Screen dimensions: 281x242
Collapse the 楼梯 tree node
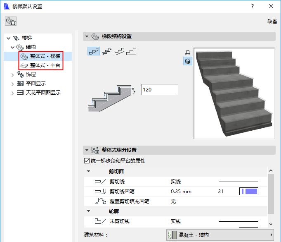(x=8, y=38)
